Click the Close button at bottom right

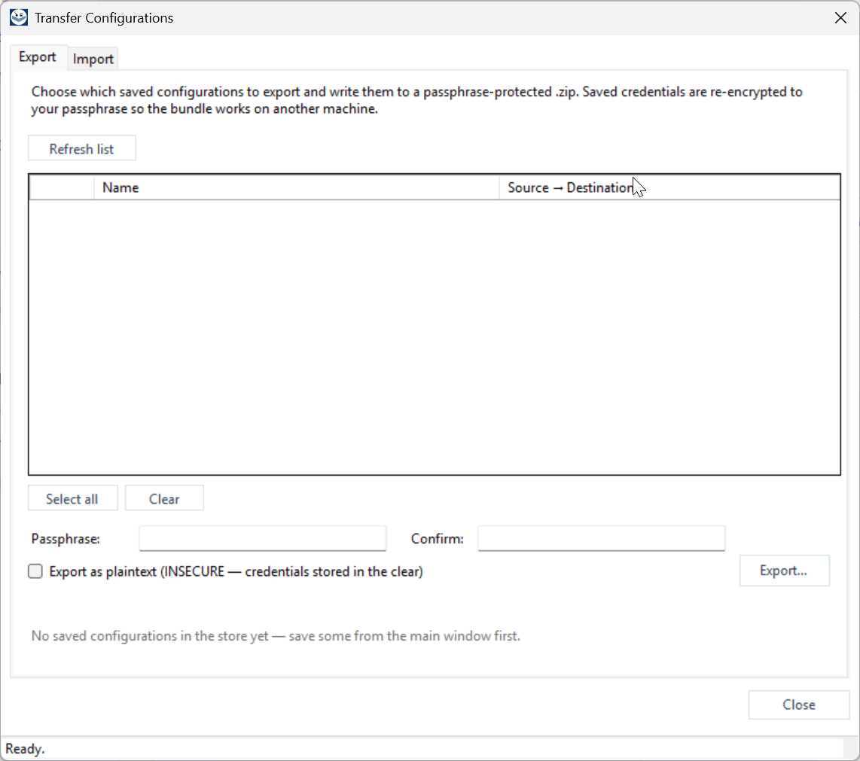pos(799,705)
